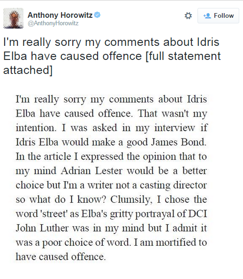This screenshot has width=243, height=279.
Task: Click 'intention.' in the attached statement
Action: coord(36,128)
